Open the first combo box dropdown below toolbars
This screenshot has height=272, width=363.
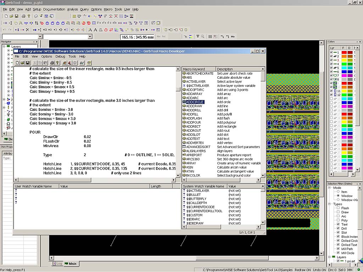40,36
